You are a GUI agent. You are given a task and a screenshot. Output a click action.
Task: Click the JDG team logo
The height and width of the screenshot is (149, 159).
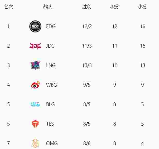tap(35, 46)
